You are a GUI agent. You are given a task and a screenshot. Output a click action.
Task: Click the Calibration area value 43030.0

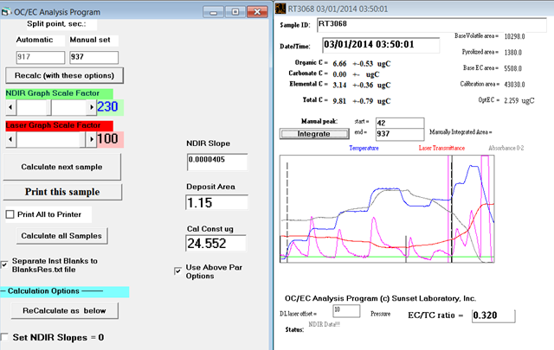(x=514, y=85)
